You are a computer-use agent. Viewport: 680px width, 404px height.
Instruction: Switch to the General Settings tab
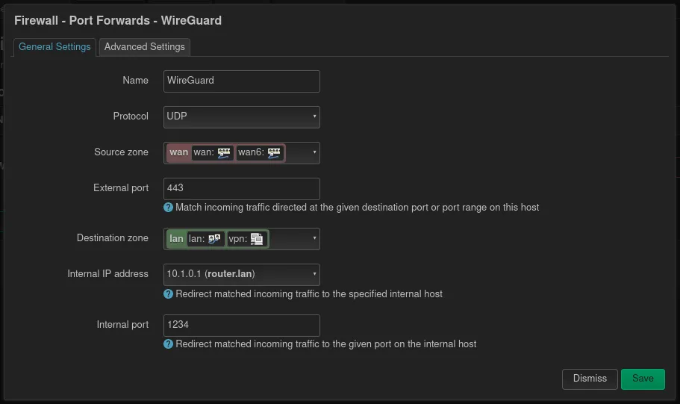tap(54, 47)
